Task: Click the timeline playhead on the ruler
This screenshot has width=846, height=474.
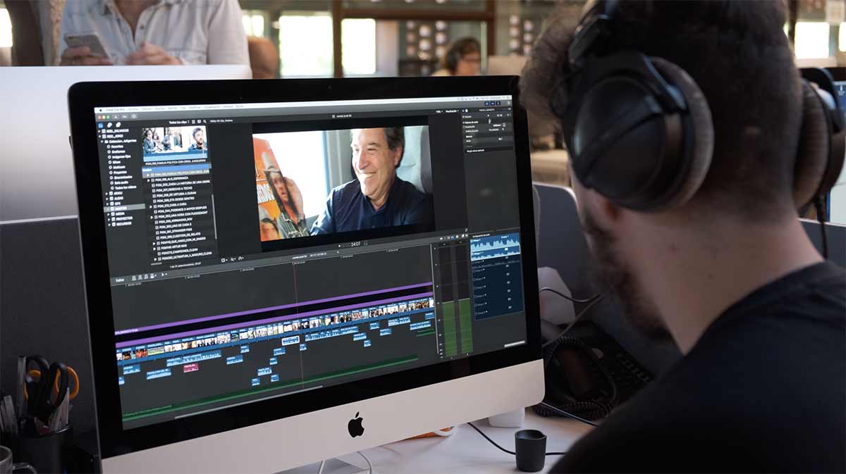Action: click(295, 263)
